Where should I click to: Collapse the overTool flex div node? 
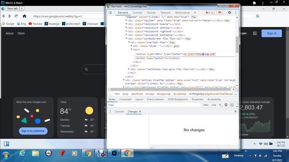[129, 42]
